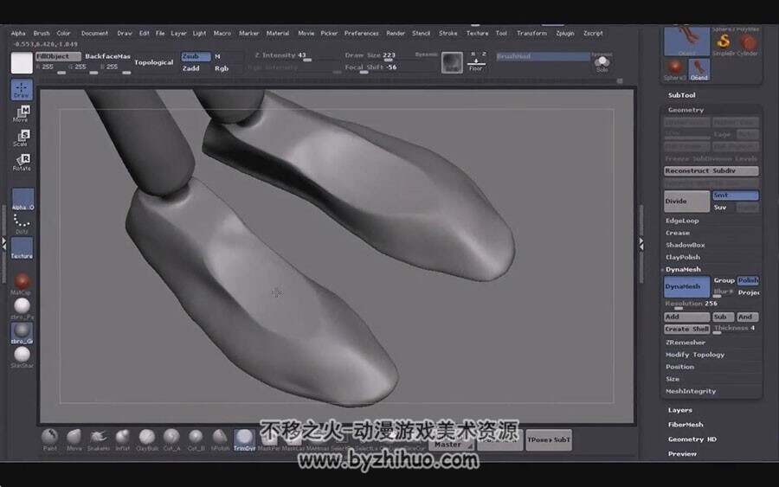Viewport: 779px width, 487px height.
Task: Open the Stroke menu
Action: [x=447, y=33]
